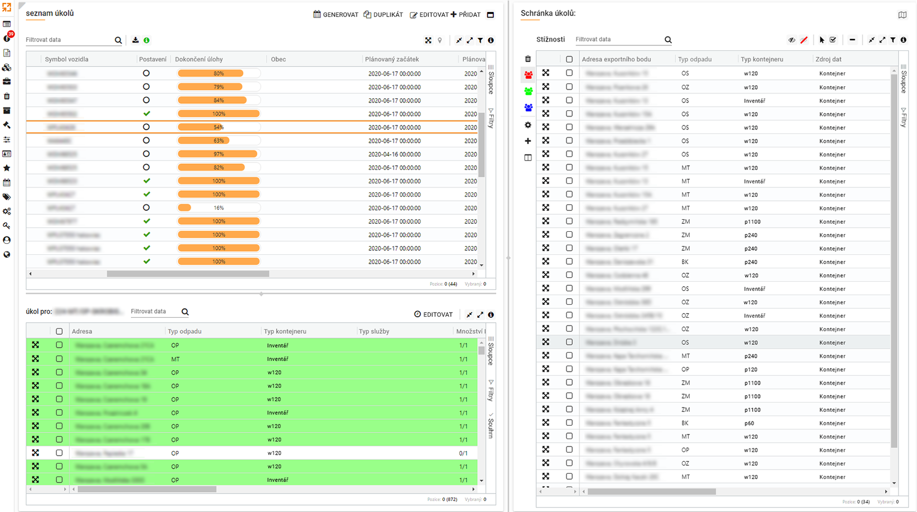Tick checkbox of the MT p240 row
The height and width of the screenshot is (512, 917).
point(569,355)
